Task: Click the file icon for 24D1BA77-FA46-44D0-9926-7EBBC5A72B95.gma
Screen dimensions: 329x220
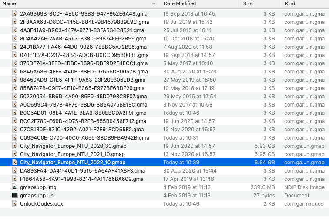Action: pos(15,47)
